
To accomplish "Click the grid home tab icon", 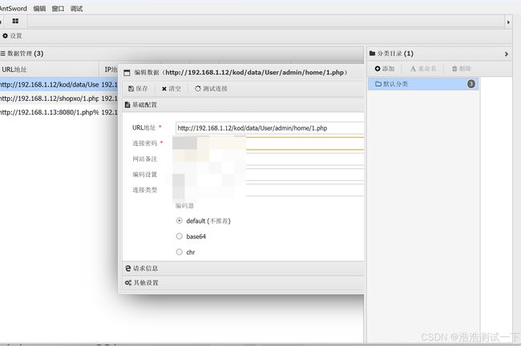I will coord(15,22).
